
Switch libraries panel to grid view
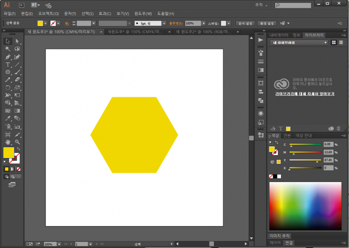click(x=334, y=43)
